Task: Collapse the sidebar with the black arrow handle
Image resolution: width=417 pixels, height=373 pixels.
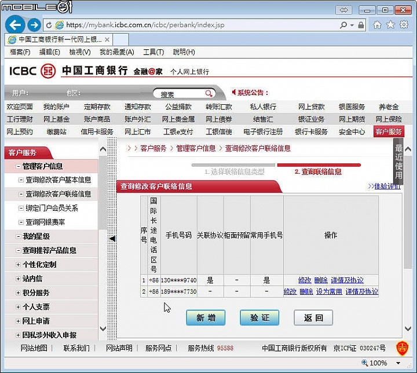Action: pyautogui.click(x=112, y=239)
